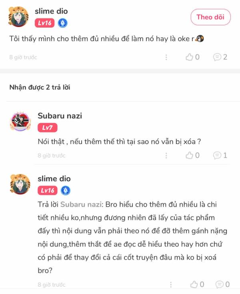Tap the blue pen badge in the bottom reply
240x294 pixels.
(66, 191)
